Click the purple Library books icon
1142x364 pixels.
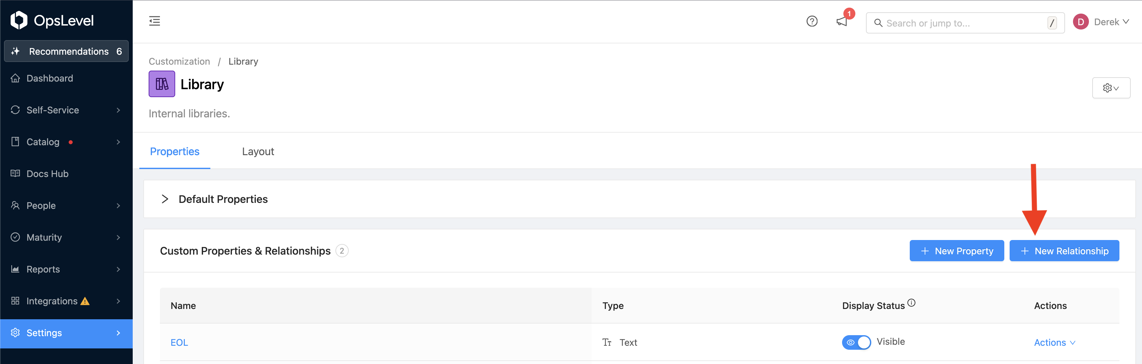pyautogui.click(x=162, y=84)
